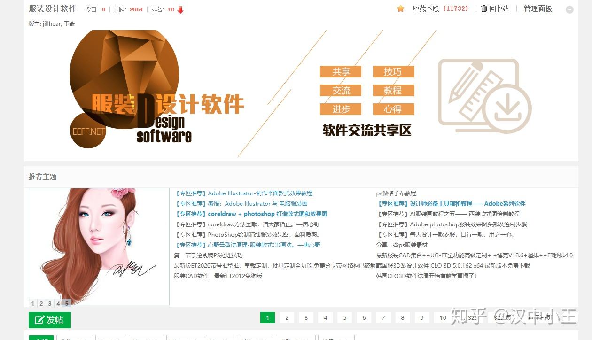Click 服装设计软件 forum title
592x340 pixels.
click(x=52, y=8)
